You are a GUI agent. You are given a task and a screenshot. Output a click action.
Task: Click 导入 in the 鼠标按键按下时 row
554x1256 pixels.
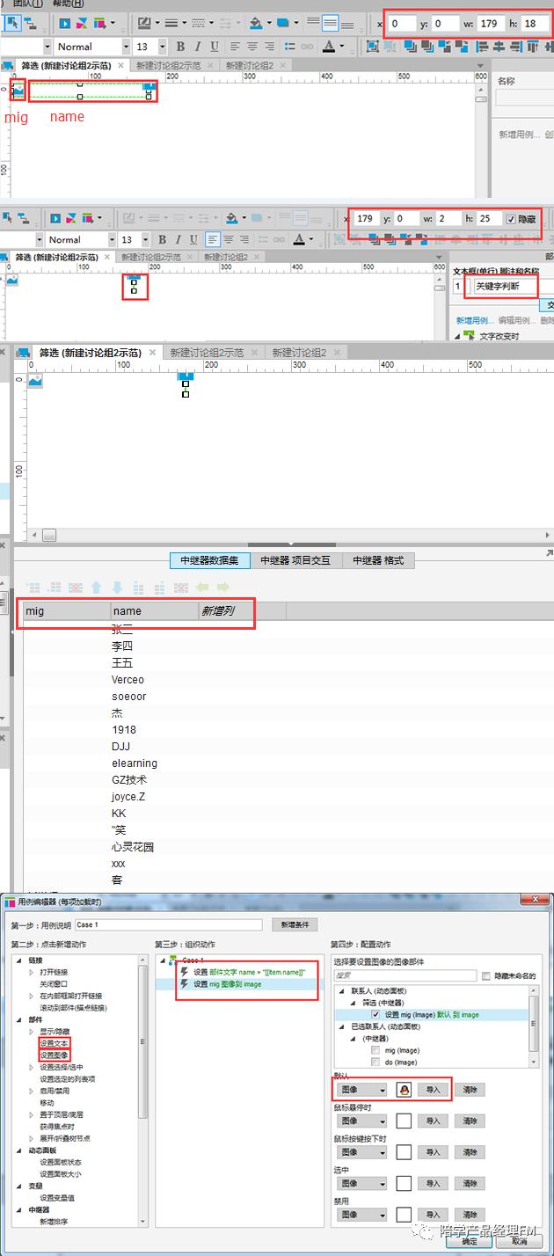434,1152
